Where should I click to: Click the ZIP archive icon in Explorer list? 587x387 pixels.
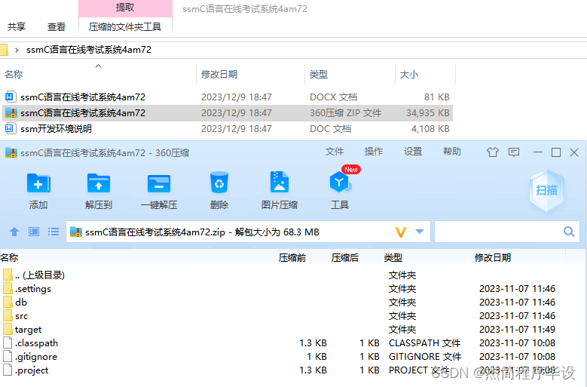point(11,112)
